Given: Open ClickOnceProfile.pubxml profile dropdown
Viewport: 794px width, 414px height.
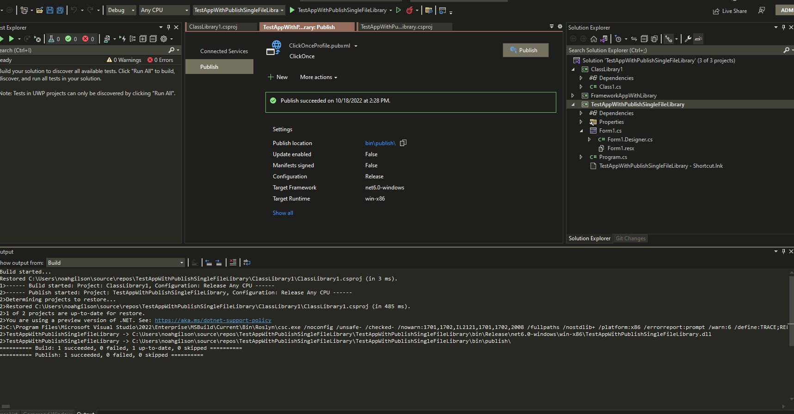Looking at the screenshot, I should (x=356, y=46).
